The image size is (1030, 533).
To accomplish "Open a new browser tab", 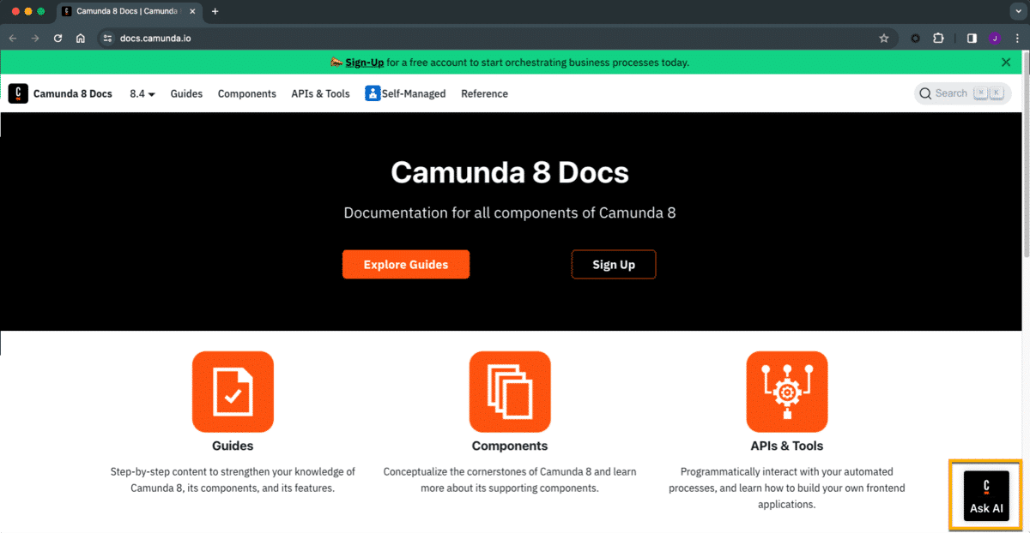I will point(215,11).
